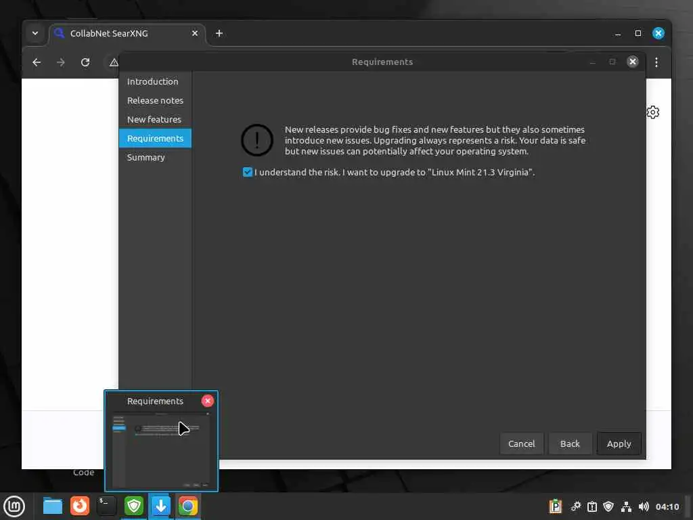Tick the 'I understand the risk' checkbox
Image resolution: width=693 pixels, height=520 pixels.
click(248, 172)
